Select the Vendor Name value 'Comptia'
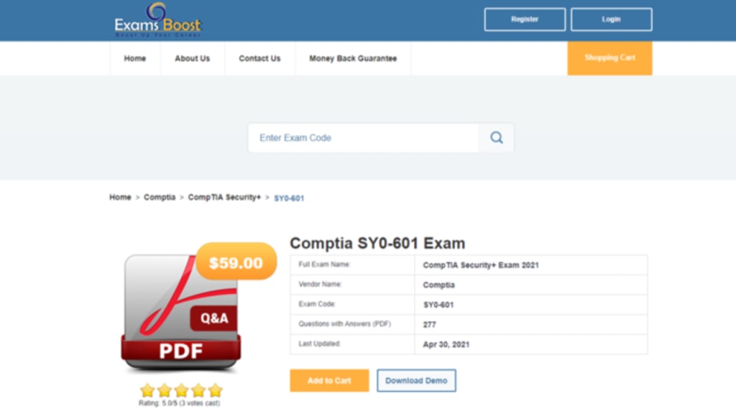This screenshot has width=736, height=414. click(439, 285)
